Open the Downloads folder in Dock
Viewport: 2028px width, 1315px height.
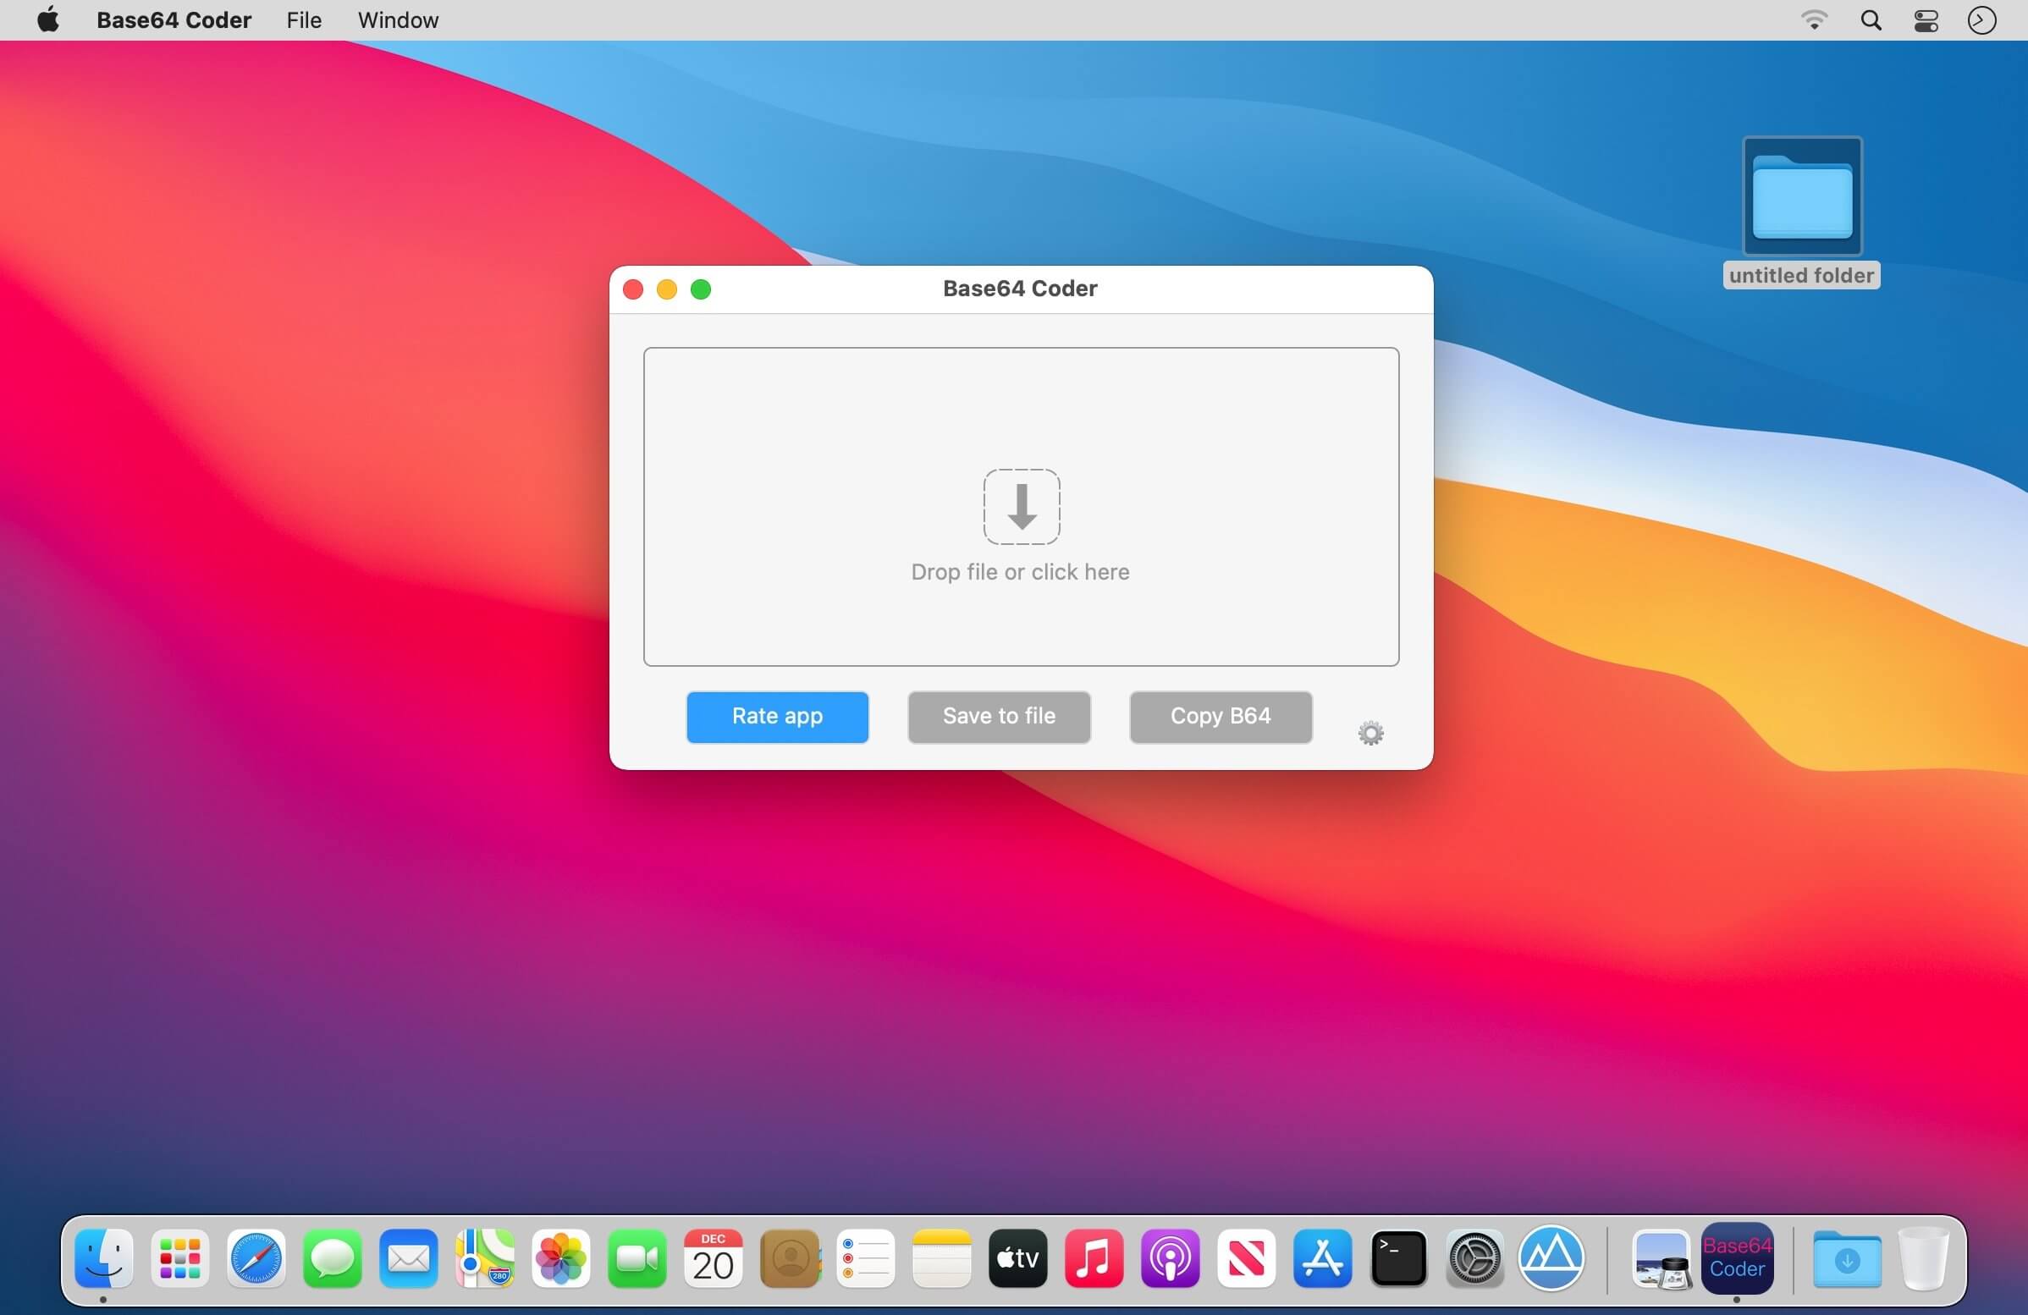pos(1847,1258)
